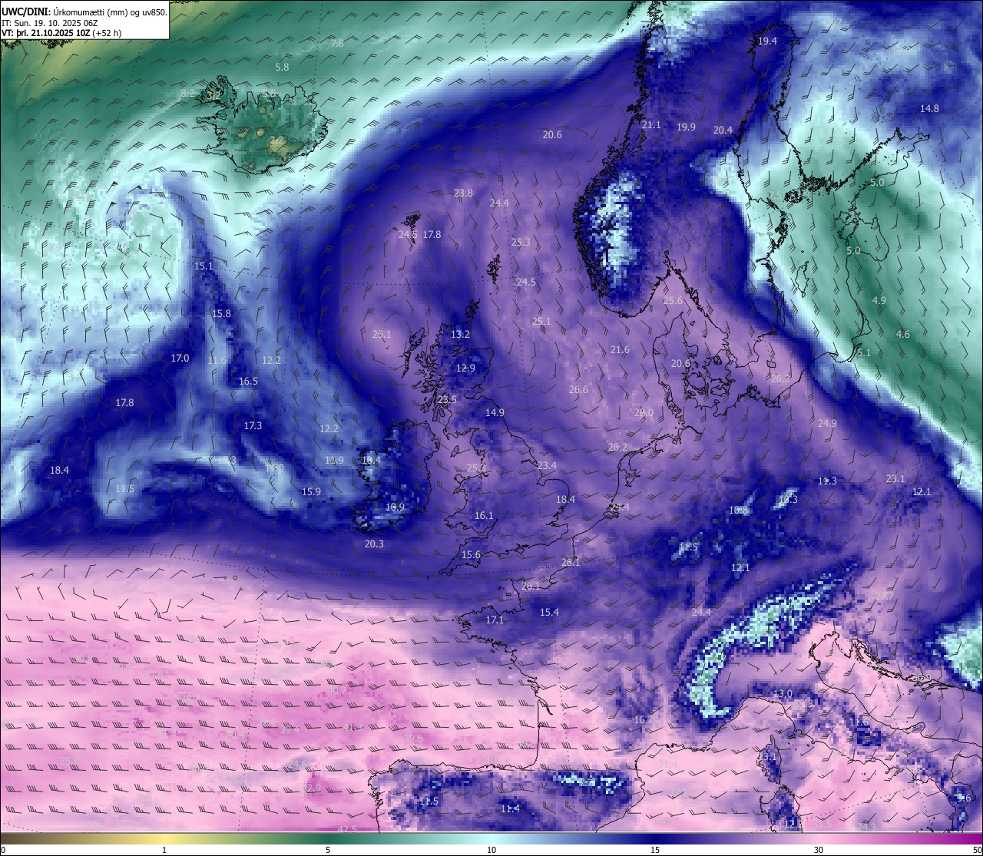Click the 'UWC/DINI: Úrkomumætti (mm) og uv850.' title text
The height and width of the screenshot is (856, 983).
pos(84,12)
